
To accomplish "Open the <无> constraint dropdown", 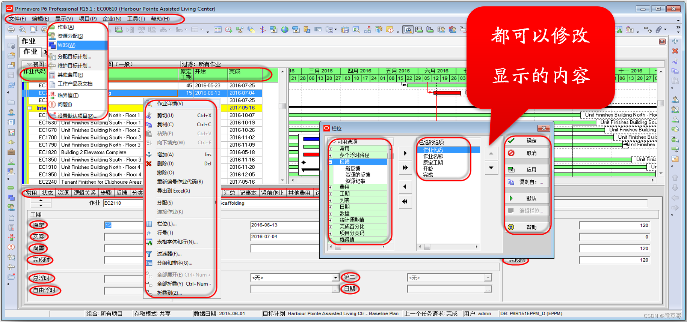I will coord(335,278).
